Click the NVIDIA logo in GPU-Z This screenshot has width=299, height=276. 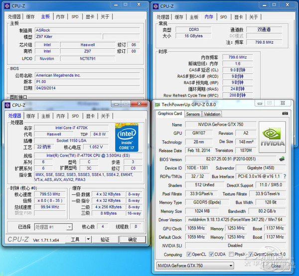272,137
